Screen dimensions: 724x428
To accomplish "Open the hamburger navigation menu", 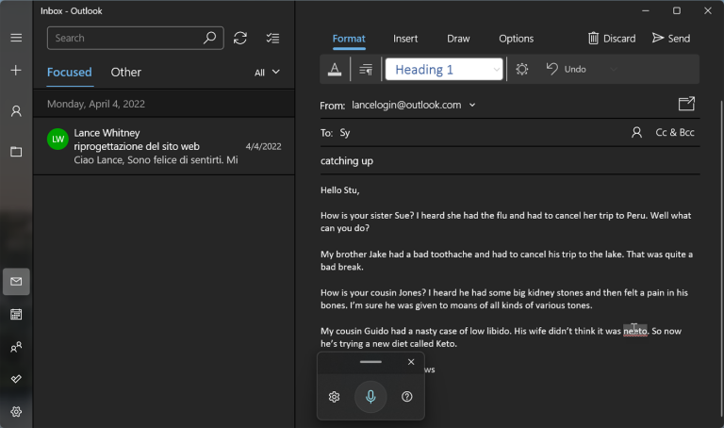I will click(16, 38).
